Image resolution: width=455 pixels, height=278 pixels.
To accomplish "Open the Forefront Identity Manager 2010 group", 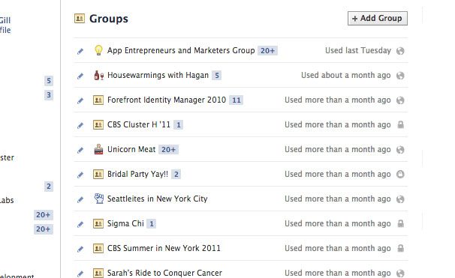I will tap(167, 100).
